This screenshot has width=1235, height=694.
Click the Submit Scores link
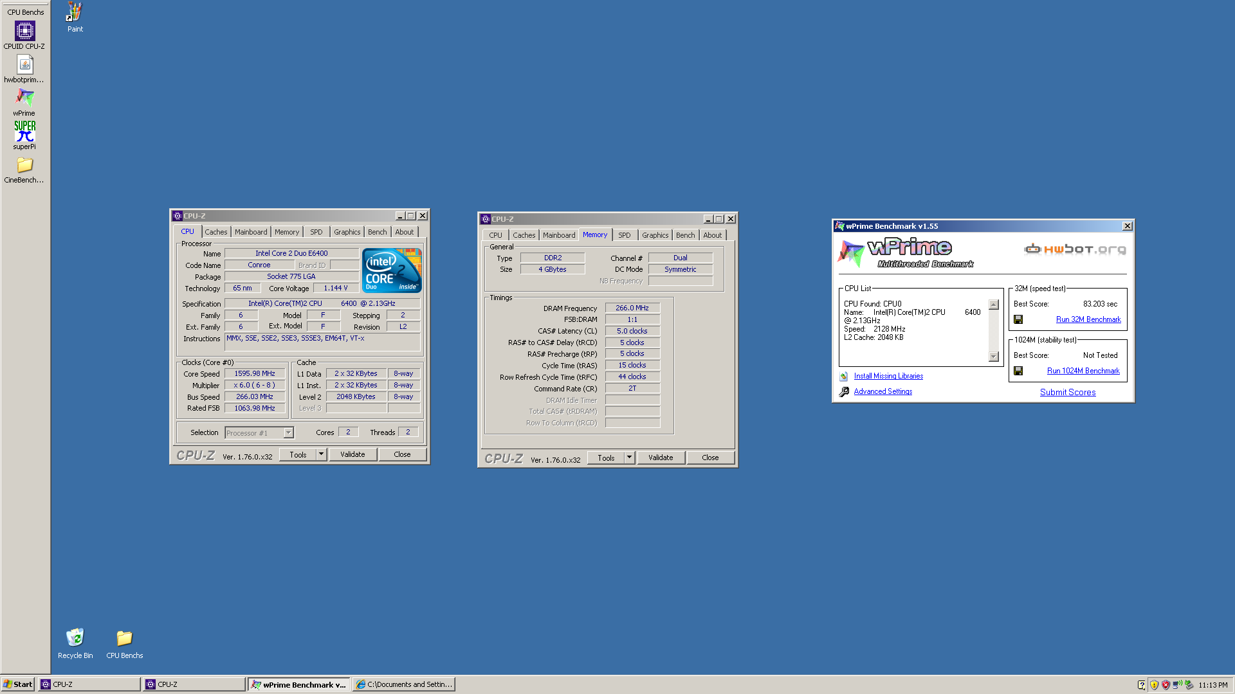pos(1068,392)
